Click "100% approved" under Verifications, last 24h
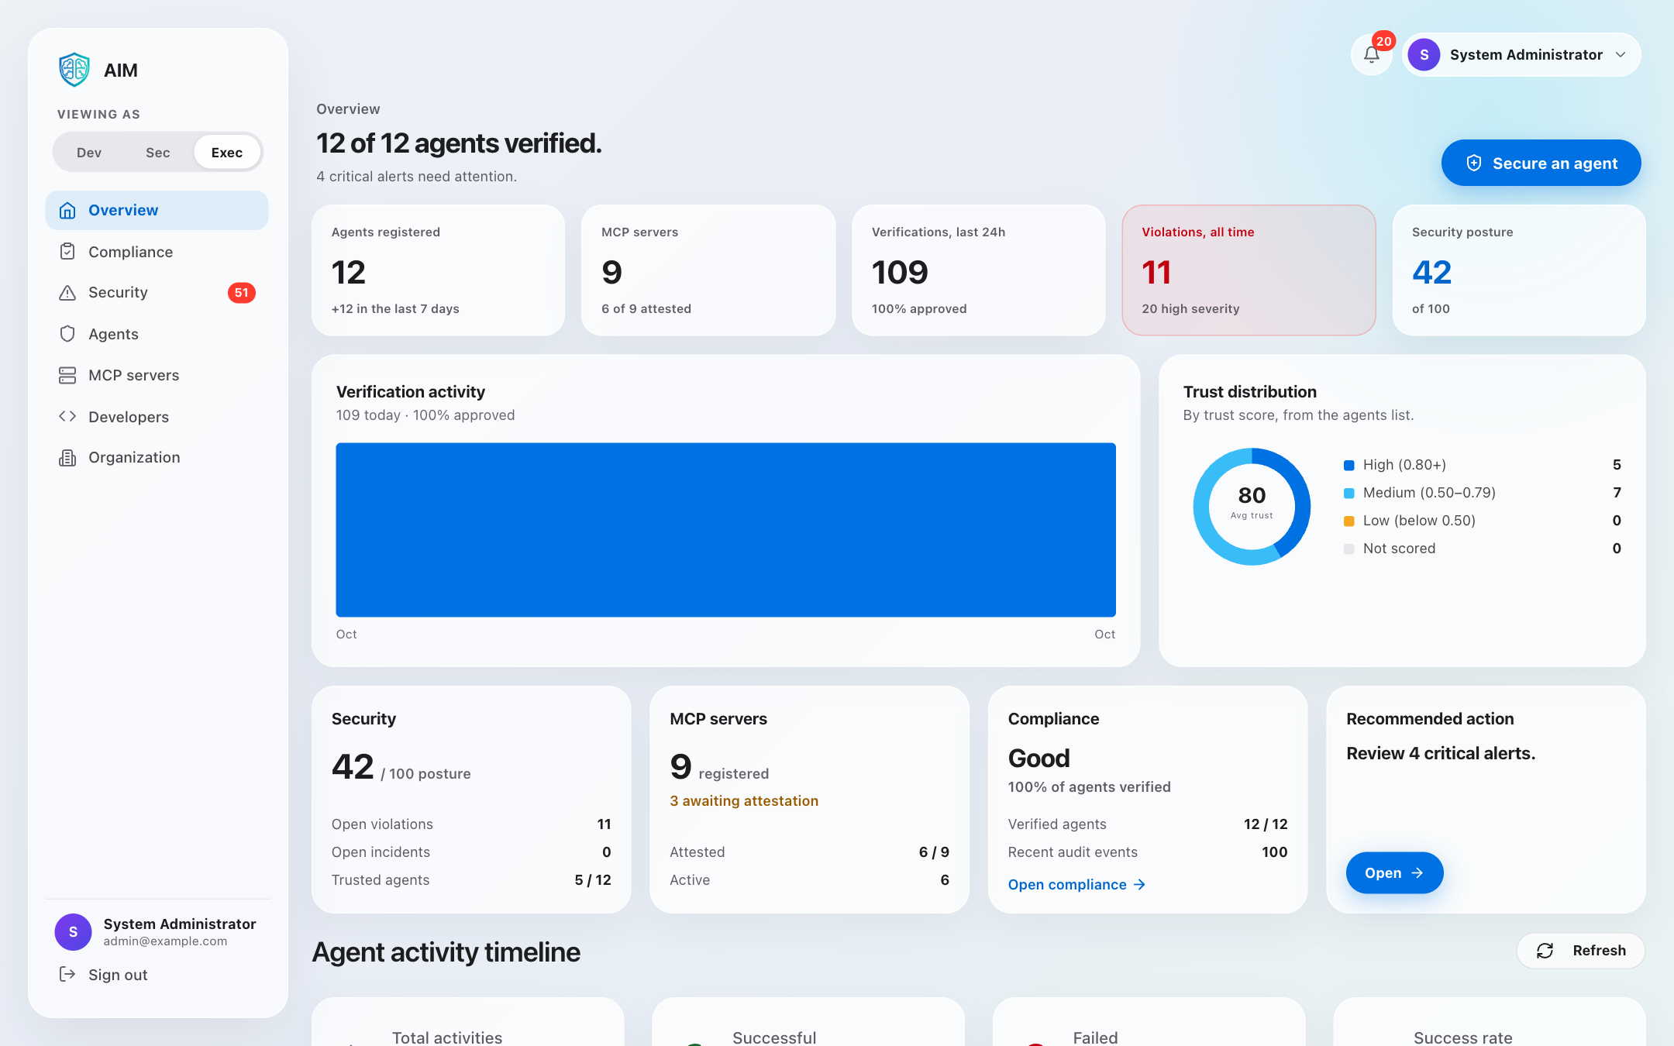This screenshot has width=1674, height=1046. (919, 308)
